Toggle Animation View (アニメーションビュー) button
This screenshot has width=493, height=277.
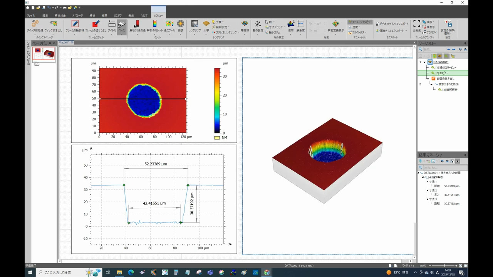pyautogui.click(x=360, y=22)
